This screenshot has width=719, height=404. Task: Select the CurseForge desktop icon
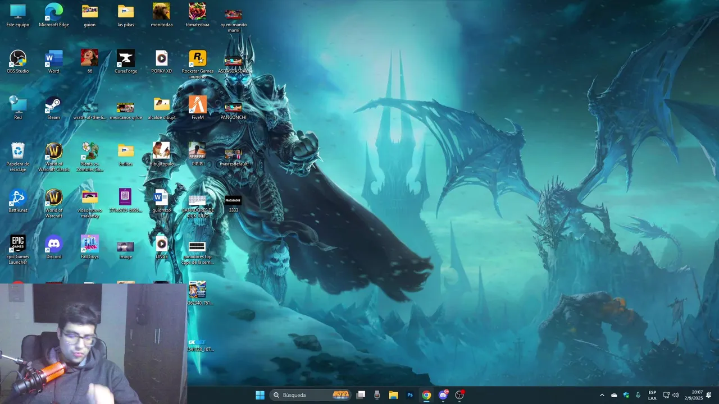(x=126, y=62)
